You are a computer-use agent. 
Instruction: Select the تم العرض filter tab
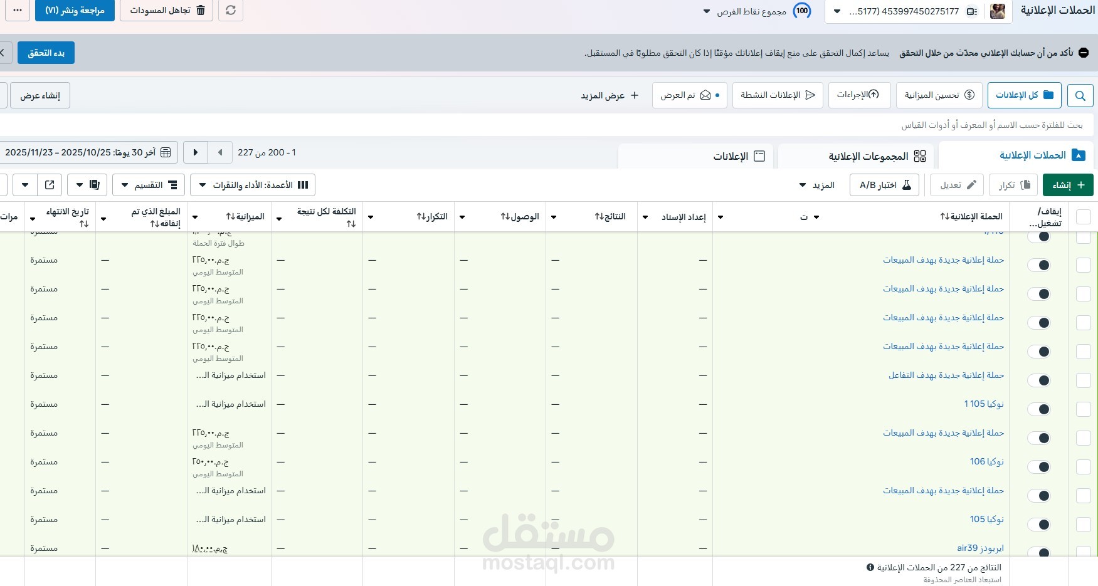690,95
